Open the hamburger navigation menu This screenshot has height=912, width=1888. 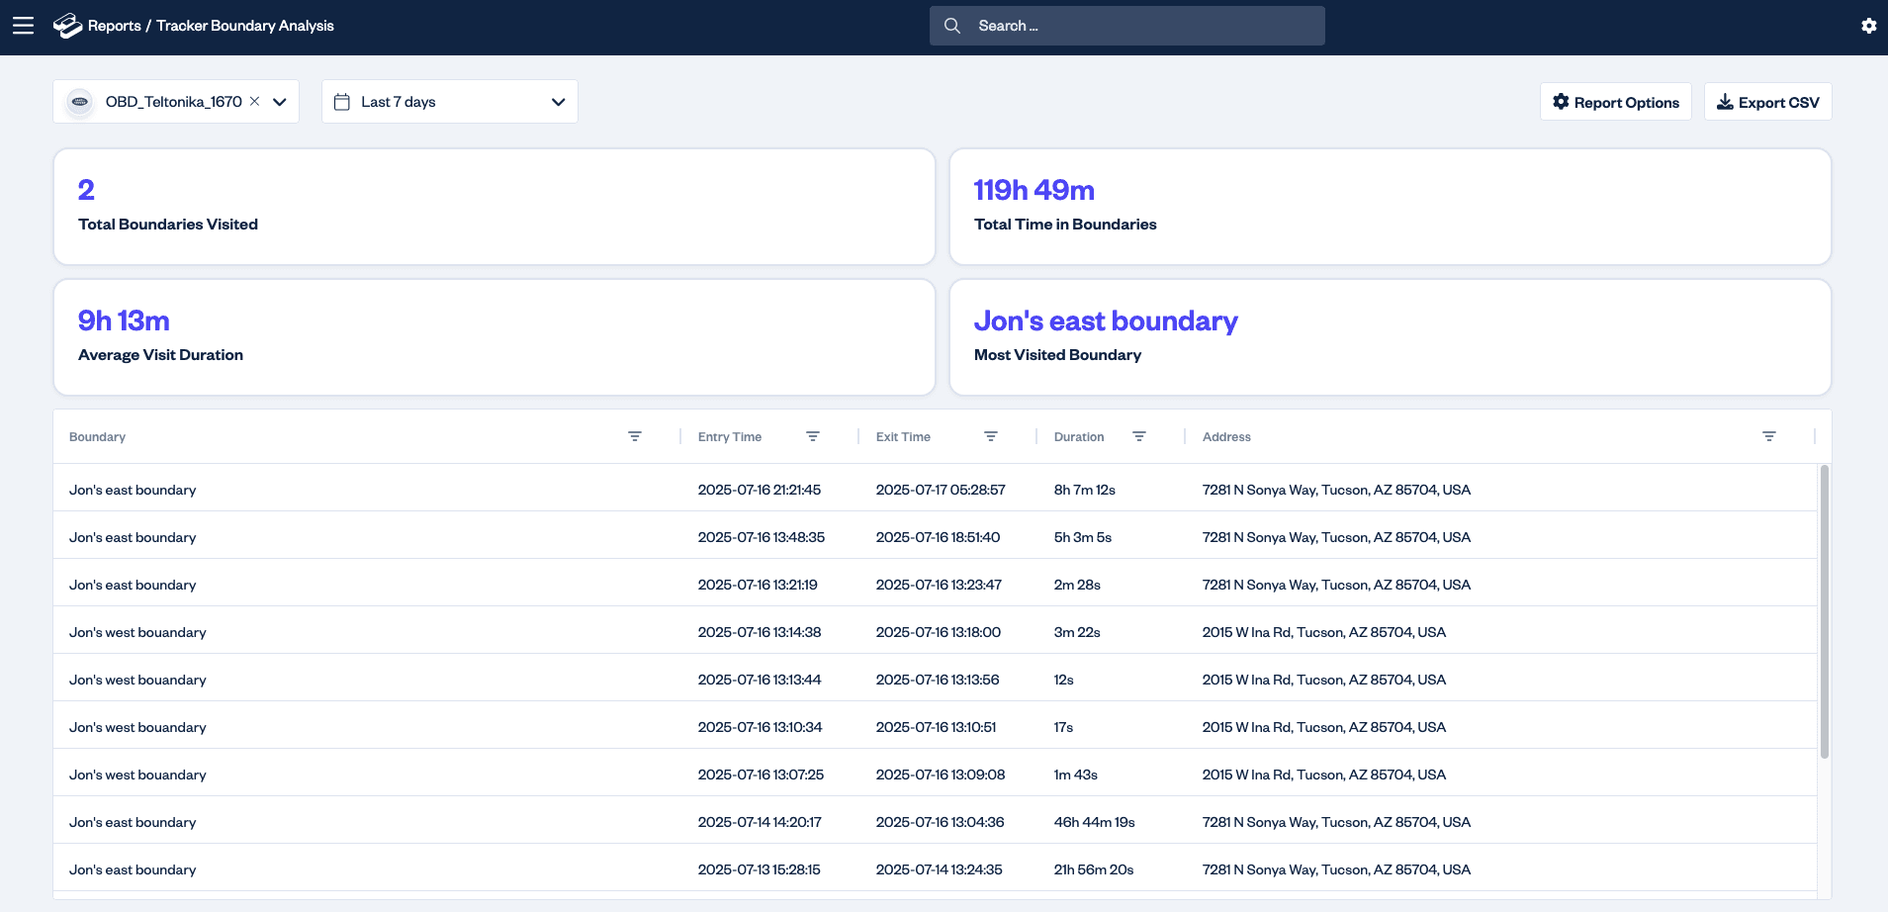pyautogui.click(x=23, y=26)
